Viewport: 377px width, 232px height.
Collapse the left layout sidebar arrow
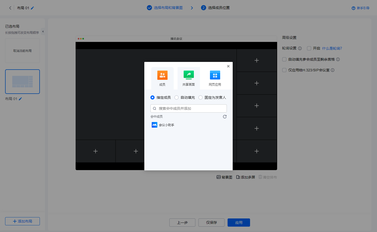click(43, 31)
